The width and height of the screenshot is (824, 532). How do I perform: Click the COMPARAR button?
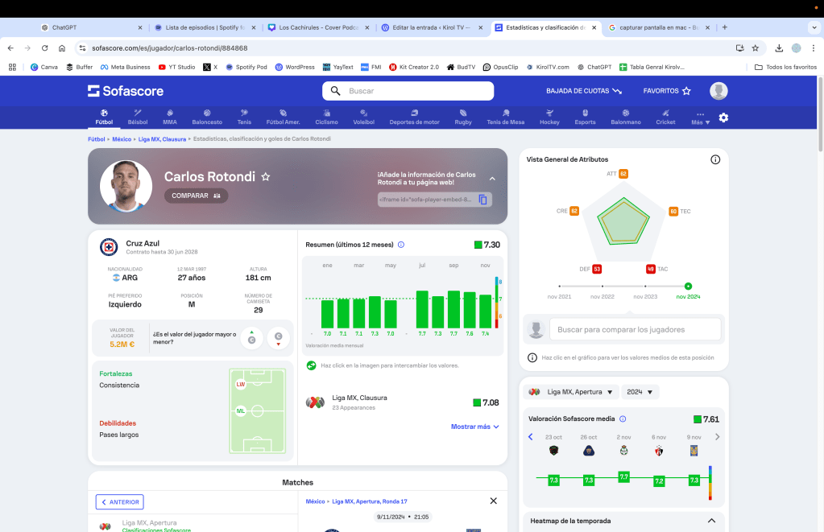(x=196, y=196)
